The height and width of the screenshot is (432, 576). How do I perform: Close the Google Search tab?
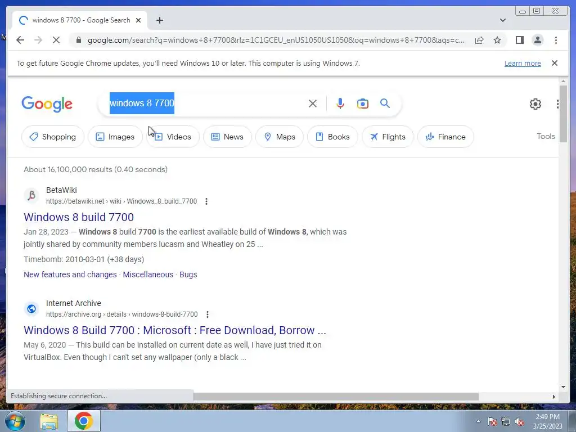pos(138,20)
